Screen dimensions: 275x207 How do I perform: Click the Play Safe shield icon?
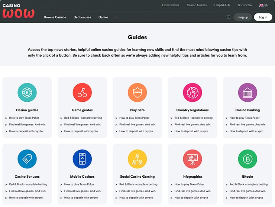point(137,92)
